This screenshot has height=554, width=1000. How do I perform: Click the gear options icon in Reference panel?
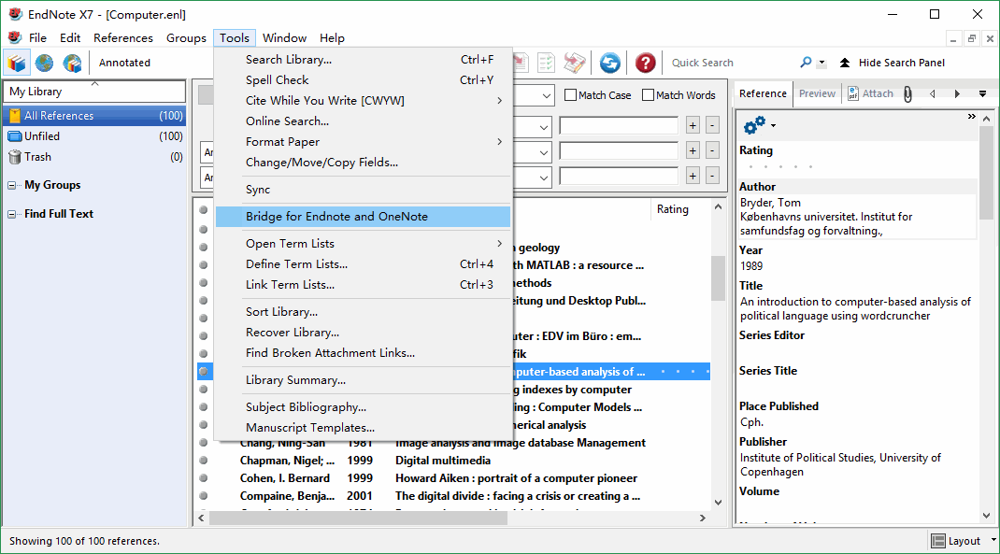click(755, 125)
